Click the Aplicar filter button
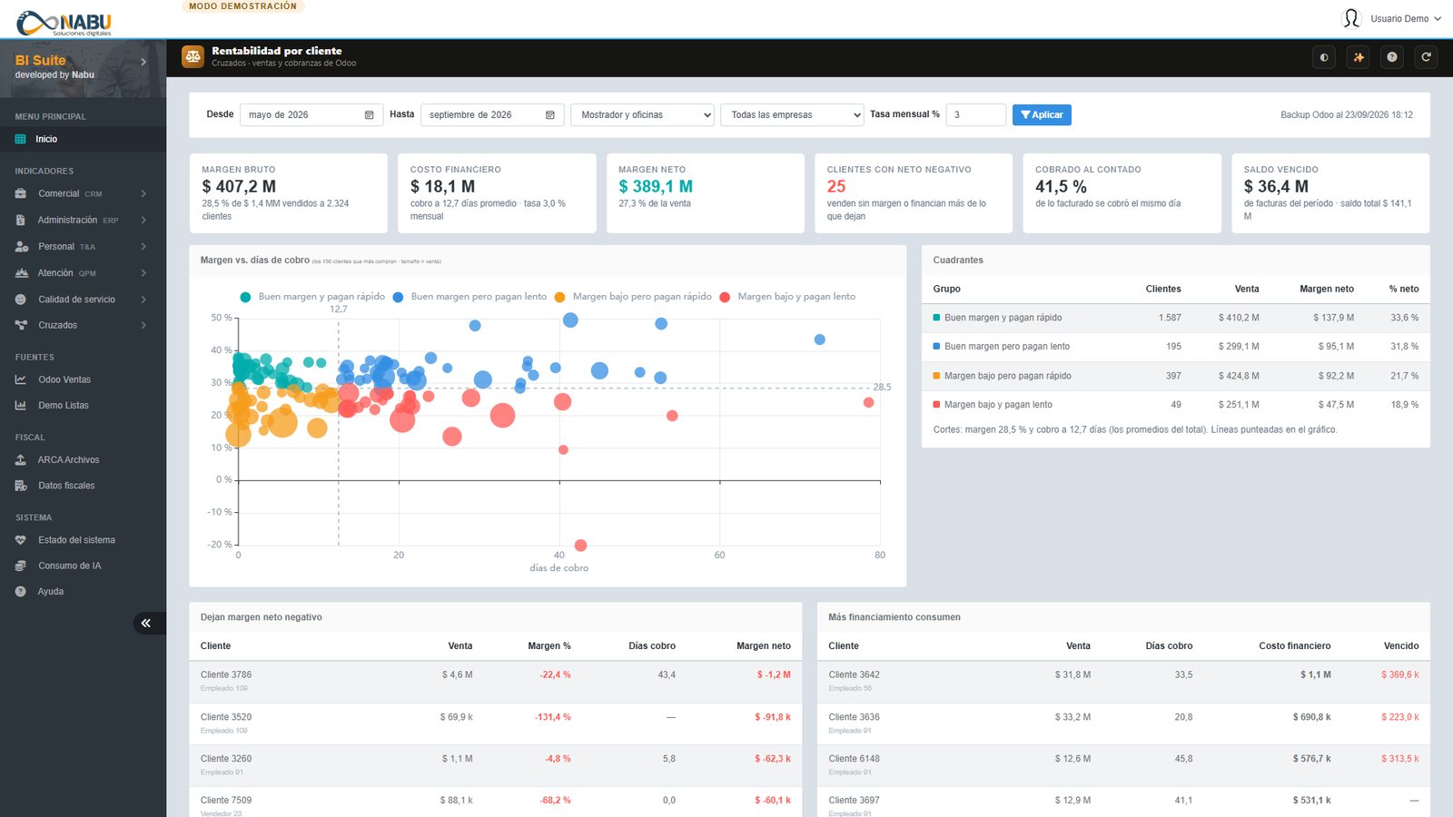 click(x=1042, y=115)
